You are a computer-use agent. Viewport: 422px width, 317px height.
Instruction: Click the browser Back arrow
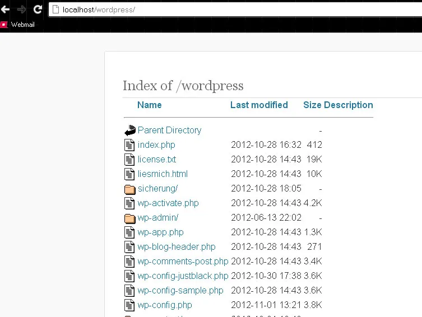click(5, 10)
